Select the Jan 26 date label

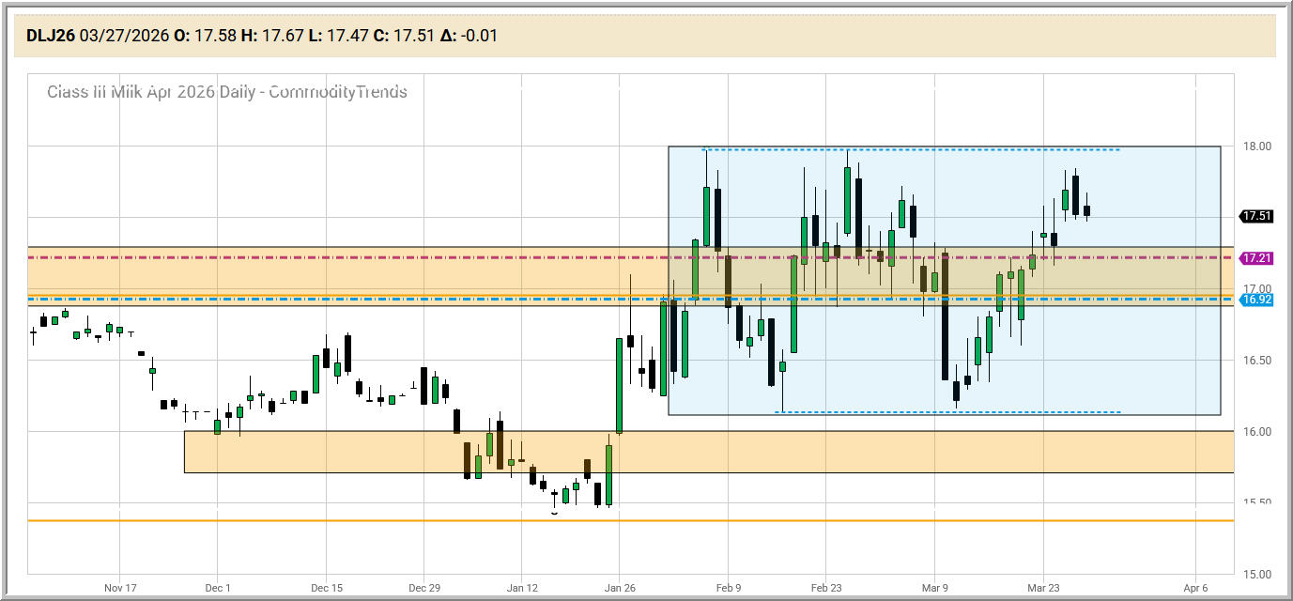click(x=620, y=588)
